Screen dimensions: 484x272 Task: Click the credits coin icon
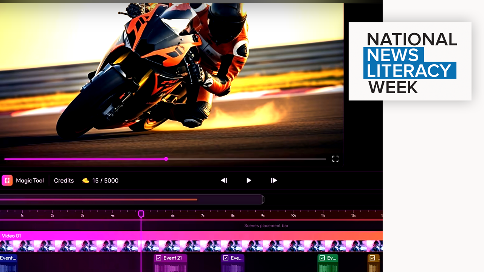[86, 181]
